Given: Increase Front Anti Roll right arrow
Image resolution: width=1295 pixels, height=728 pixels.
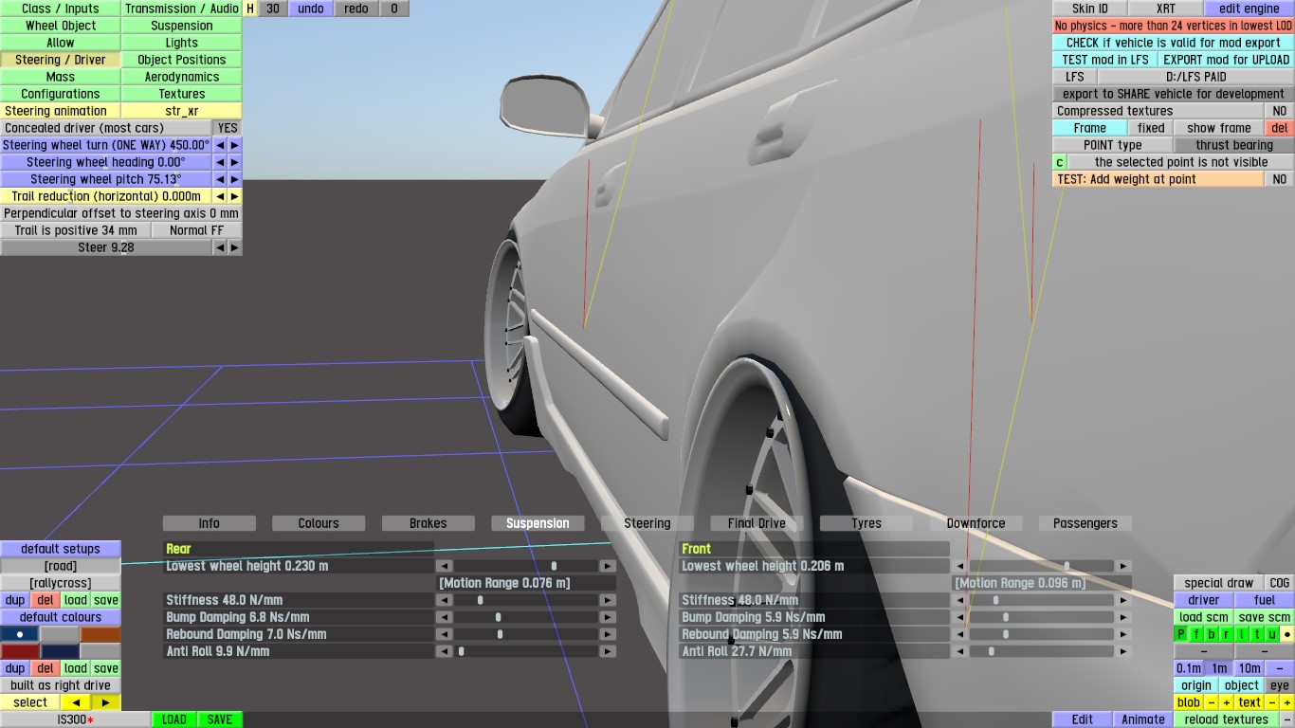Looking at the screenshot, I should 1123,651.
